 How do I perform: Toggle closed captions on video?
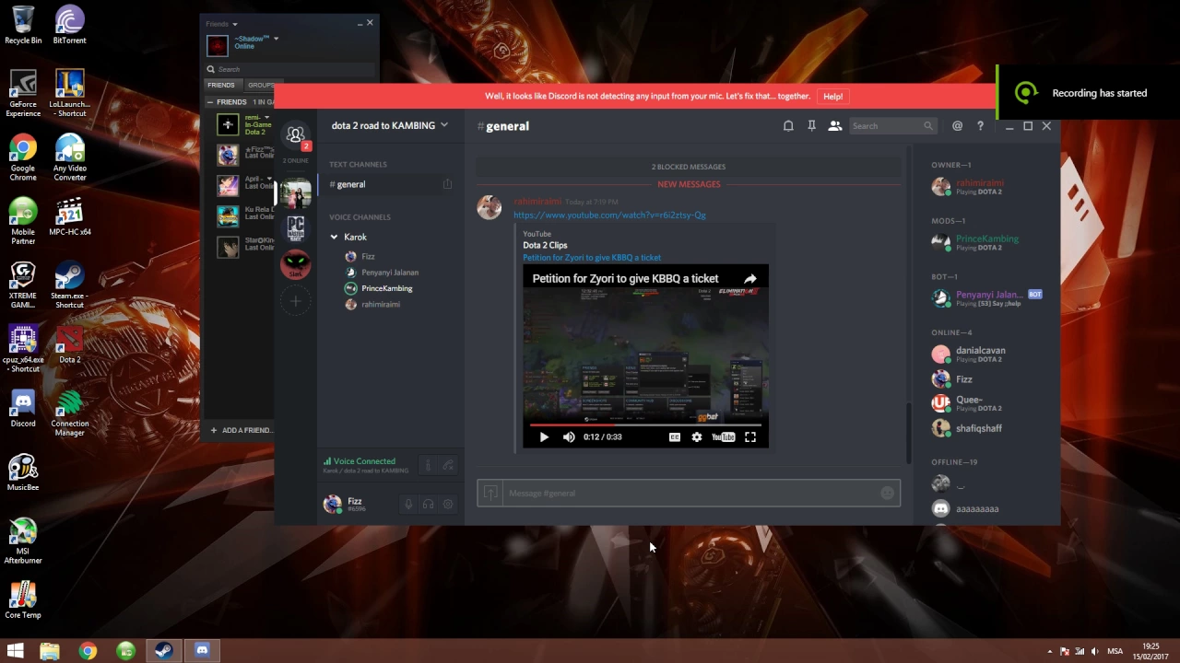click(675, 437)
